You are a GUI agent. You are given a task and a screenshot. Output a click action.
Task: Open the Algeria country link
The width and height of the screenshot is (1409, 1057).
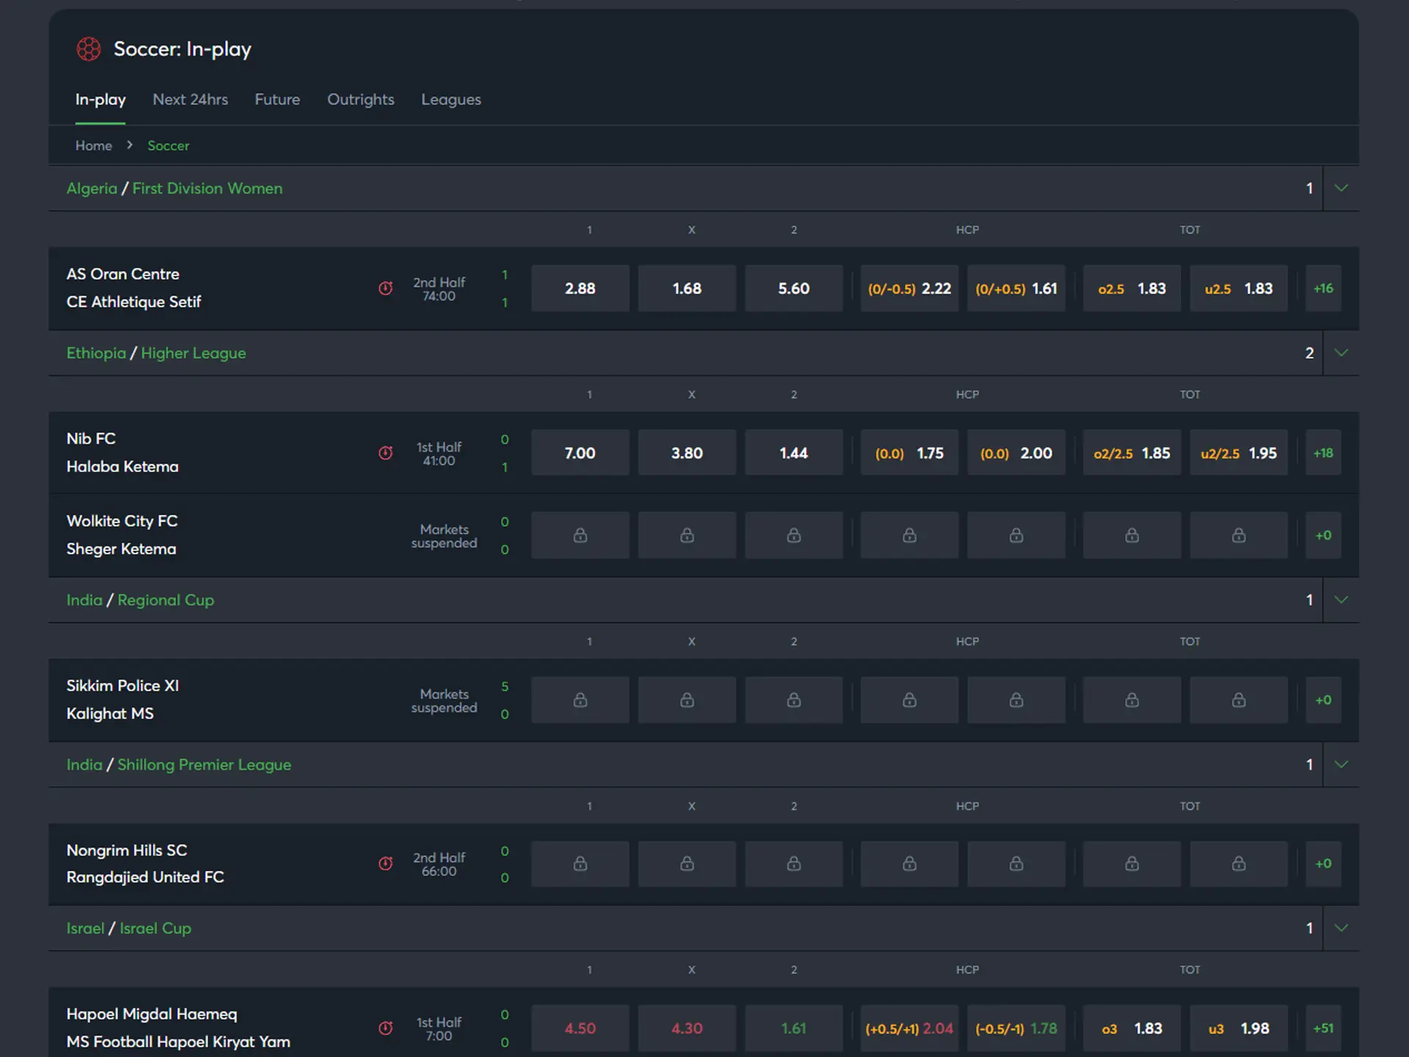pos(92,189)
